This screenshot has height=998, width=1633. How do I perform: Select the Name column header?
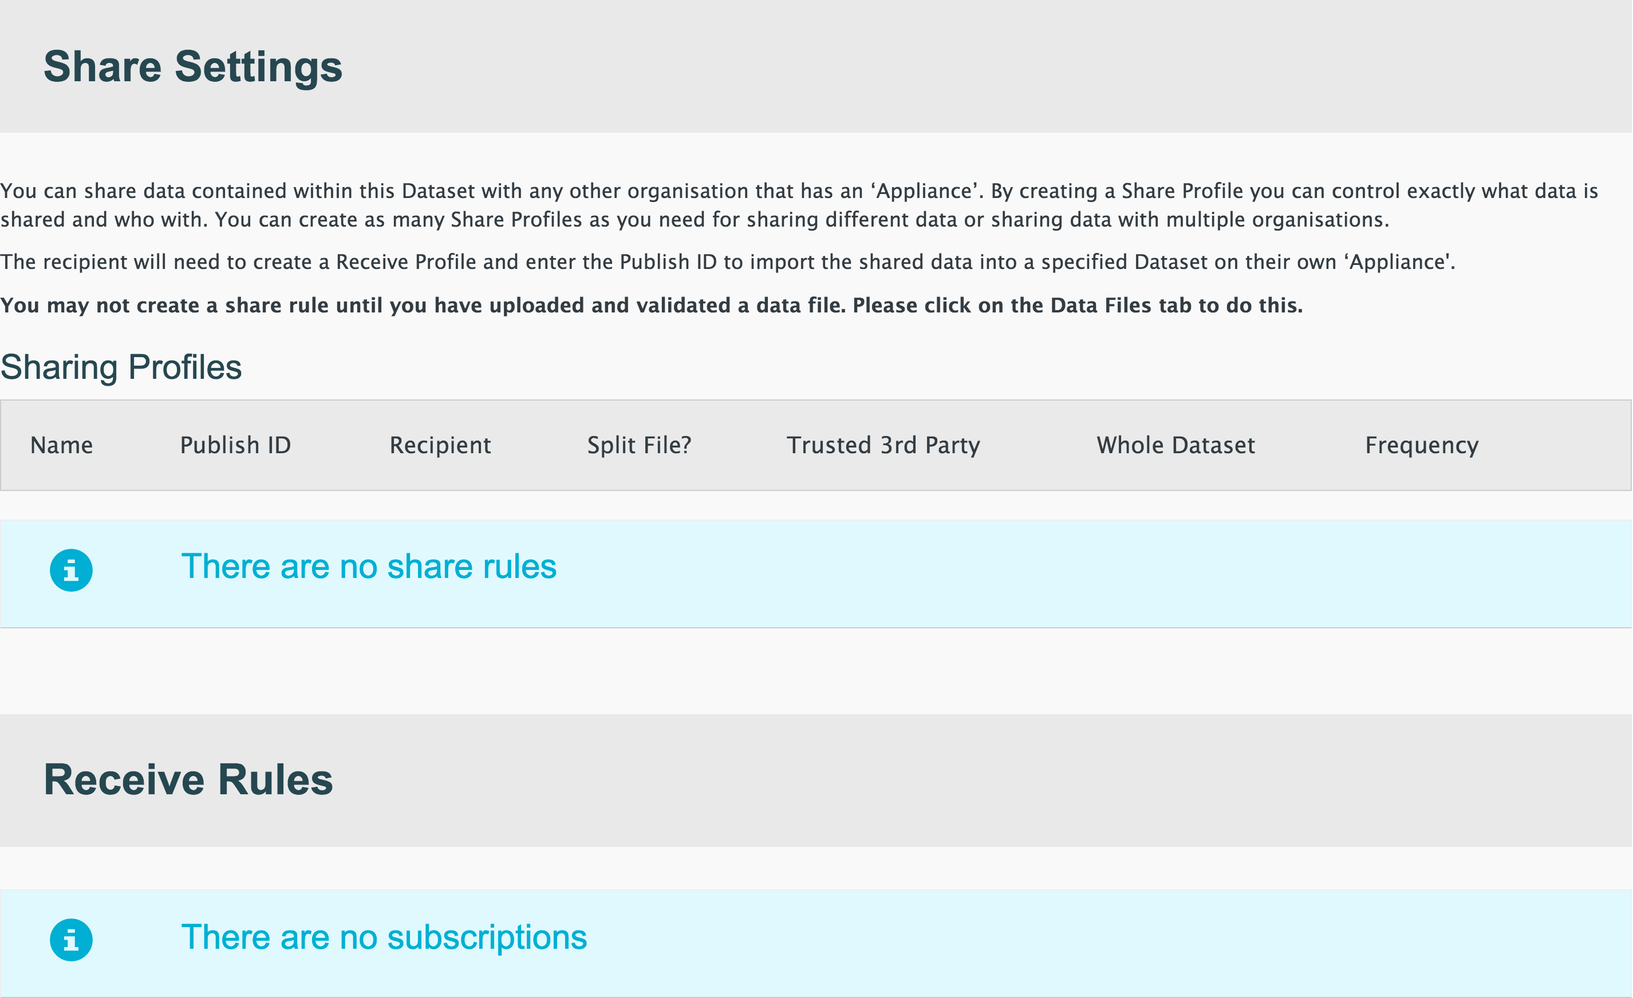click(x=62, y=445)
